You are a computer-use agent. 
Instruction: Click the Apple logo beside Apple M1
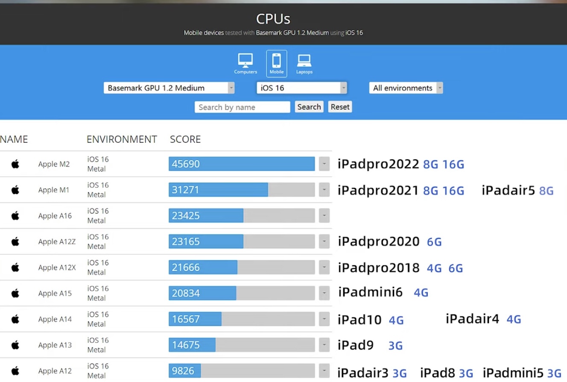coord(15,190)
